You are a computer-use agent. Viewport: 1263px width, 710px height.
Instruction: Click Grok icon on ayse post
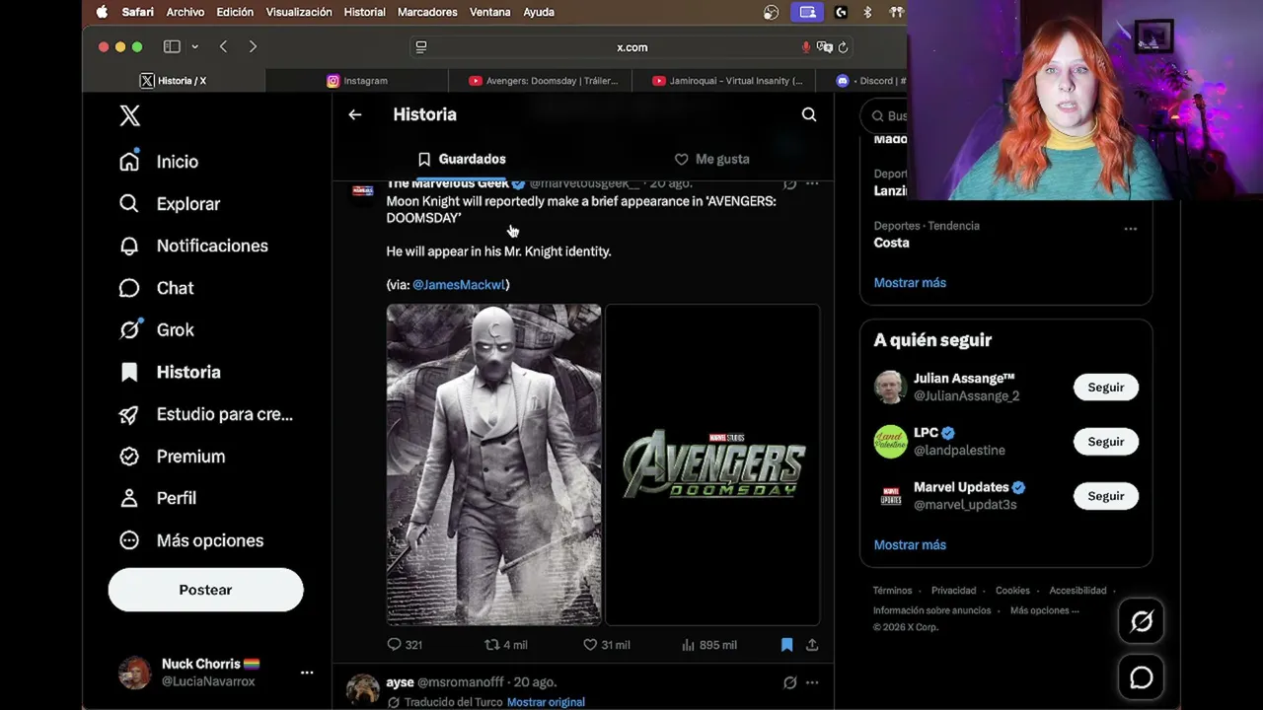tap(789, 682)
